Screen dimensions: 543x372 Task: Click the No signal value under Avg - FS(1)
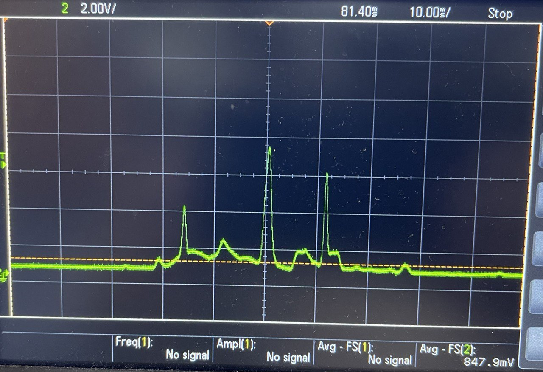[390, 361]
